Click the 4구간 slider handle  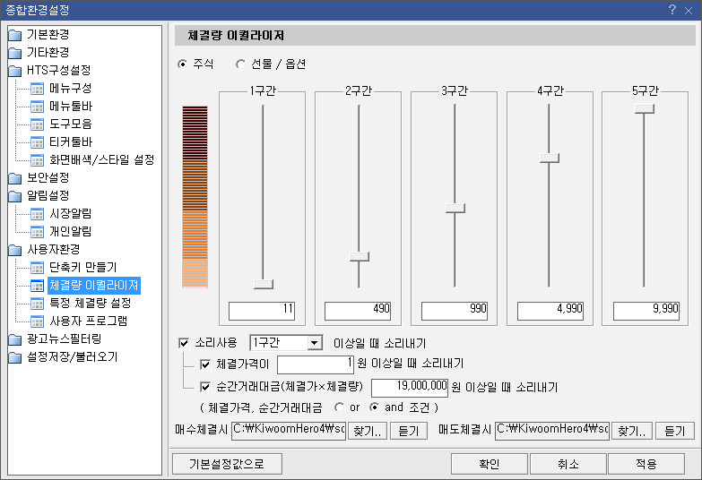[550, 158]
